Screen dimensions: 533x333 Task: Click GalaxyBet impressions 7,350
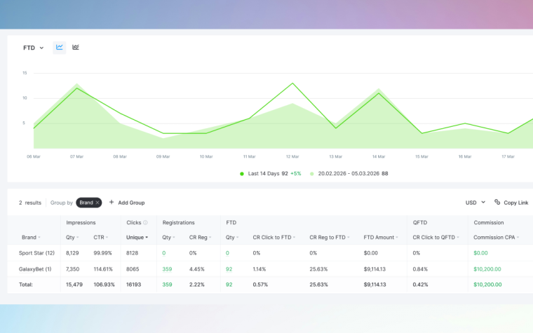point(72,269)
